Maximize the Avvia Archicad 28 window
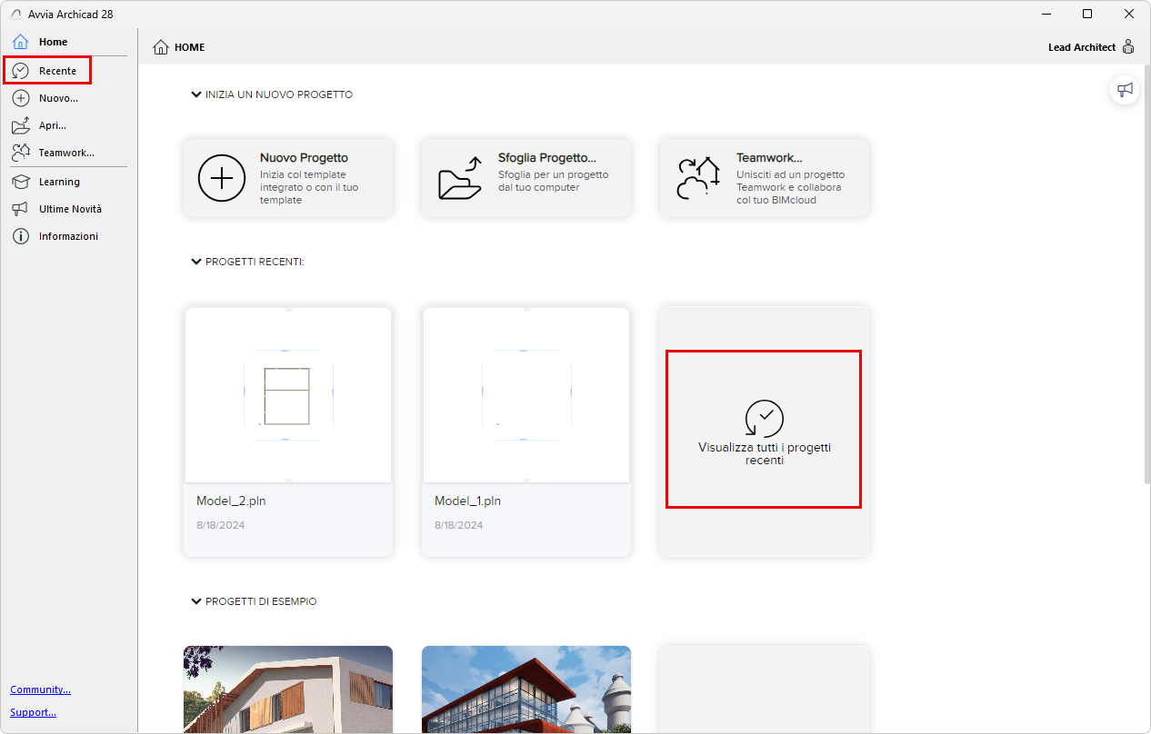The width and height of the screenshot is (1151, 734). tap(1087, 14)
